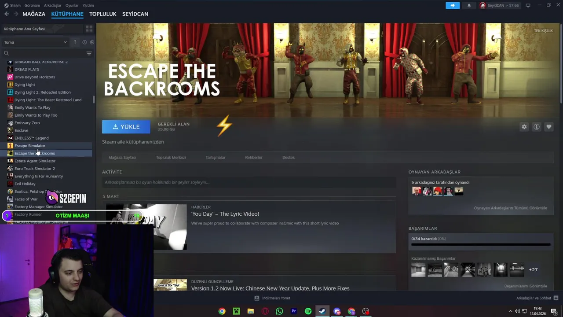Select Emily Wants To Play

(32, 107)
